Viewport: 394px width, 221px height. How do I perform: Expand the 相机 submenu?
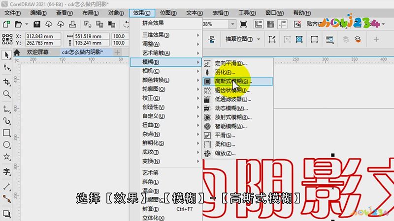(166, 71)
